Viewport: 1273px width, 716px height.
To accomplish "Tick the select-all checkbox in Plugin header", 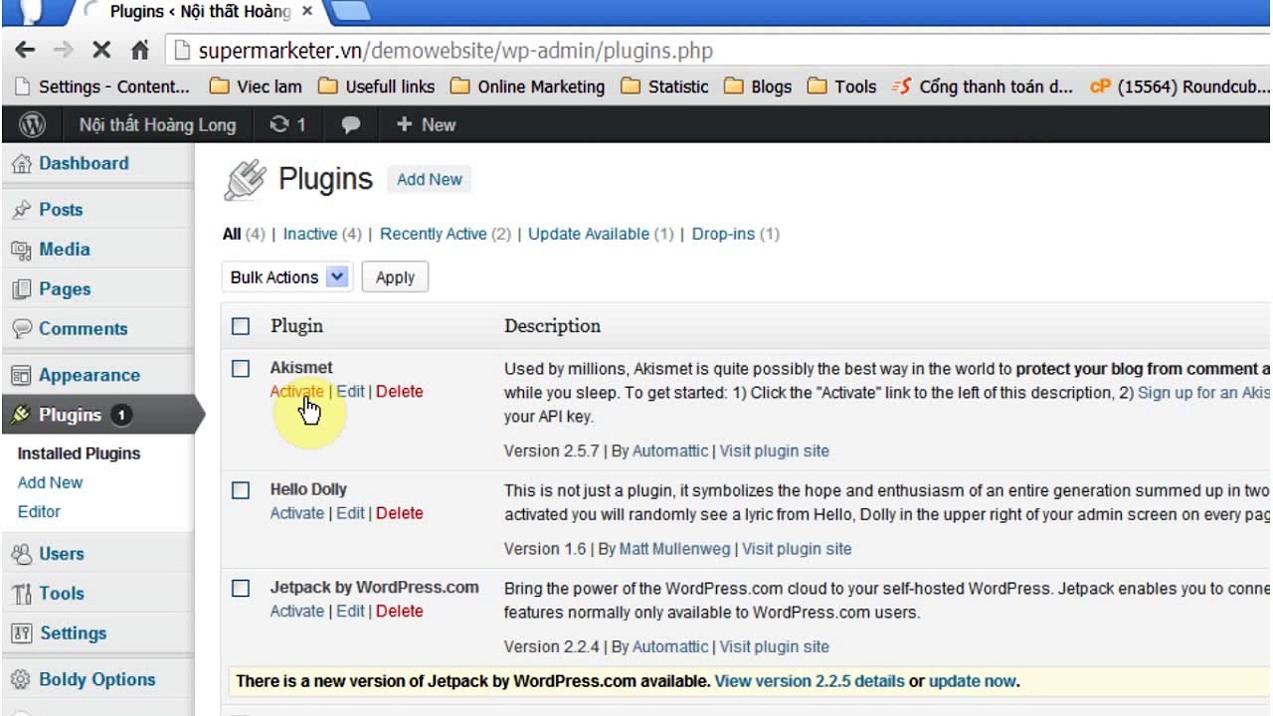I will click(x=241, y=326).
